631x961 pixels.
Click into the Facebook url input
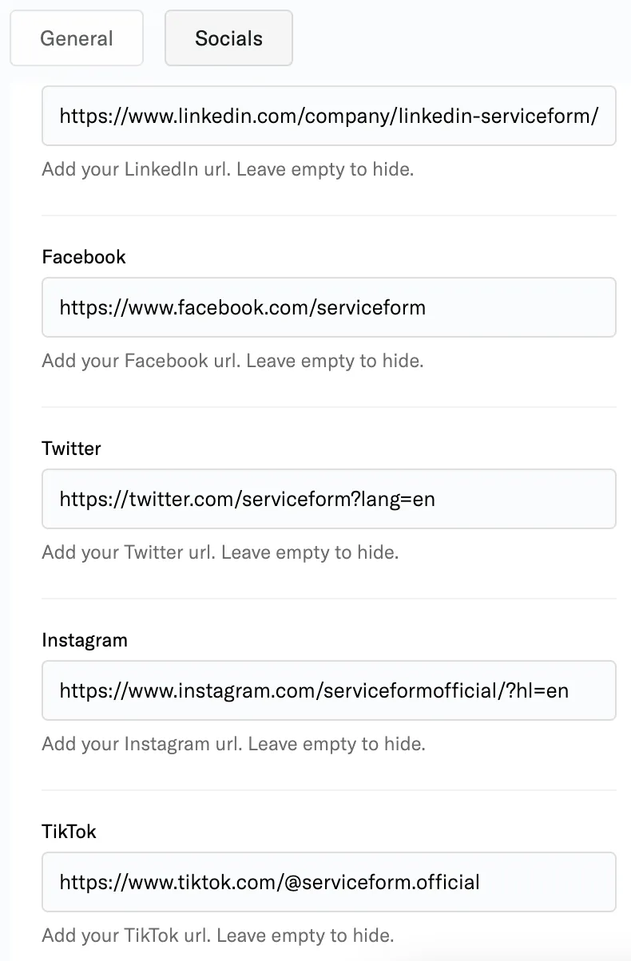click(x=329, y=307)
